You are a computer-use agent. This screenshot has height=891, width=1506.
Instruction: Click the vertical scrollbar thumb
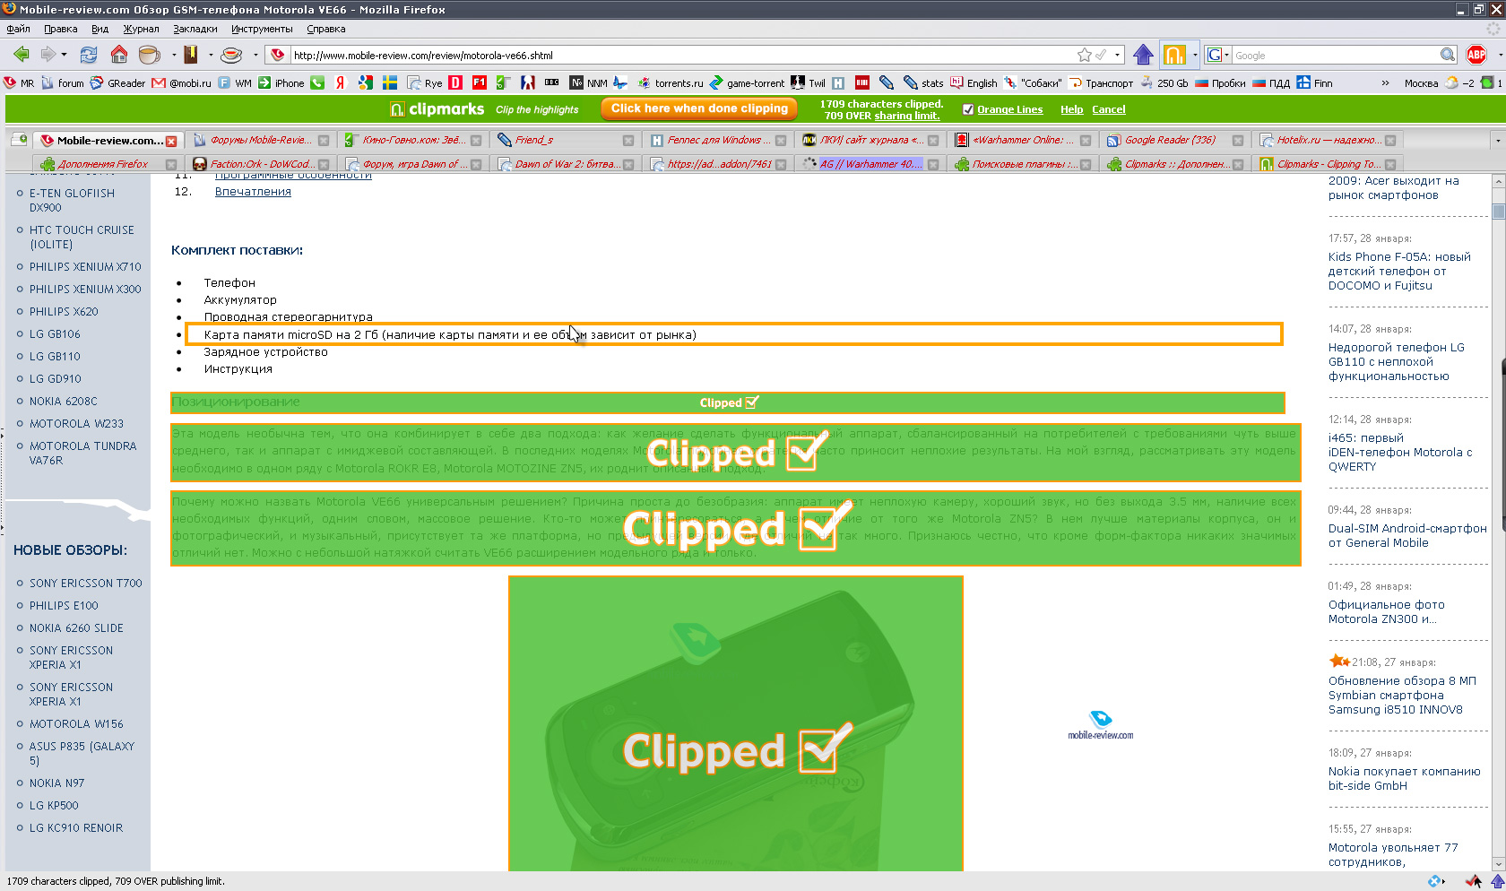tap(1498, 212)
